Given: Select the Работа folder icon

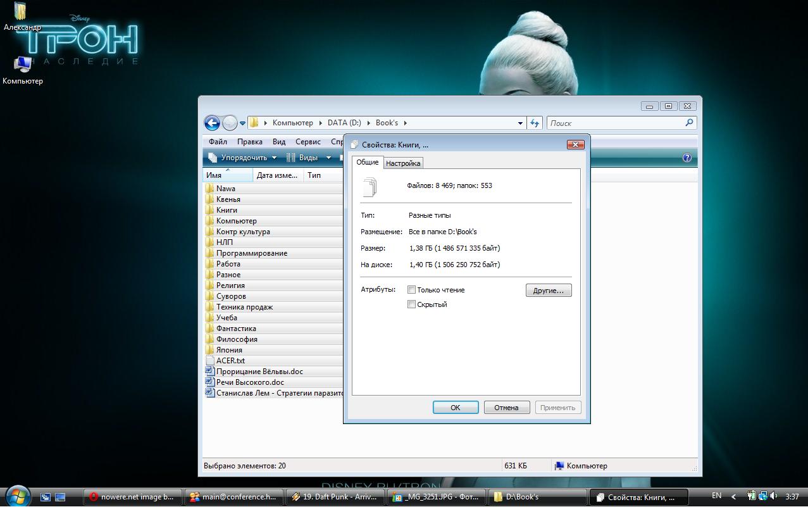Looking at the screenshot, I should point(210,263).
